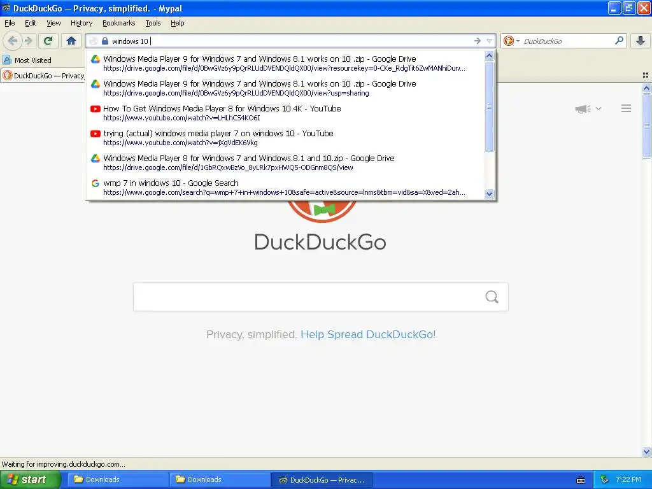This screenshot has height=489, width=652.
Task: Reload the current page
Action: [48, 41]
